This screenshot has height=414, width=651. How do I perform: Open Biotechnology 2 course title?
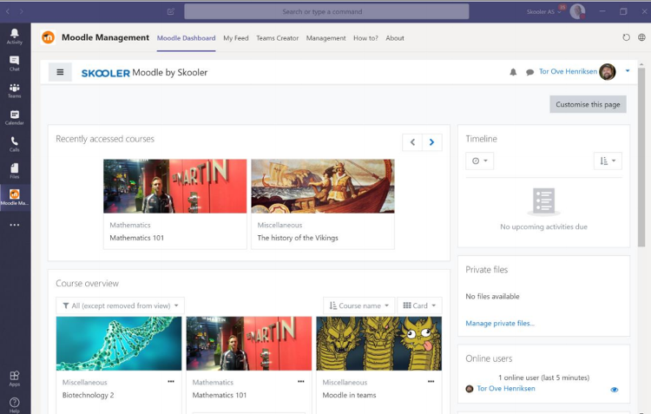[x=88, y=395]
